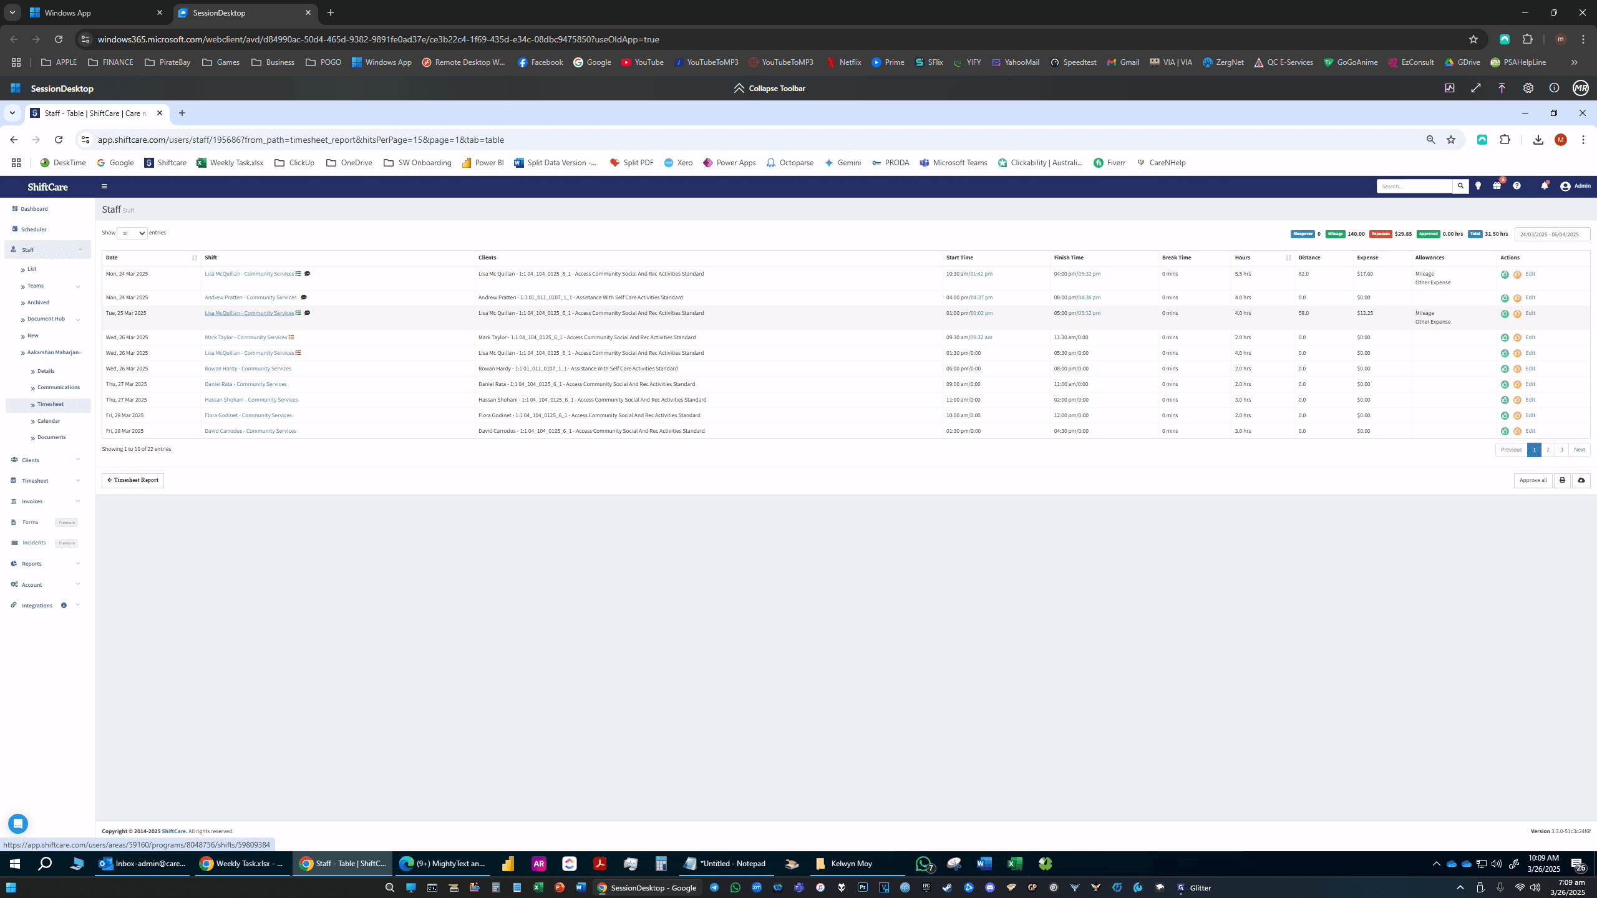Open the gift icon with the red badge

tap(1497, 186)
